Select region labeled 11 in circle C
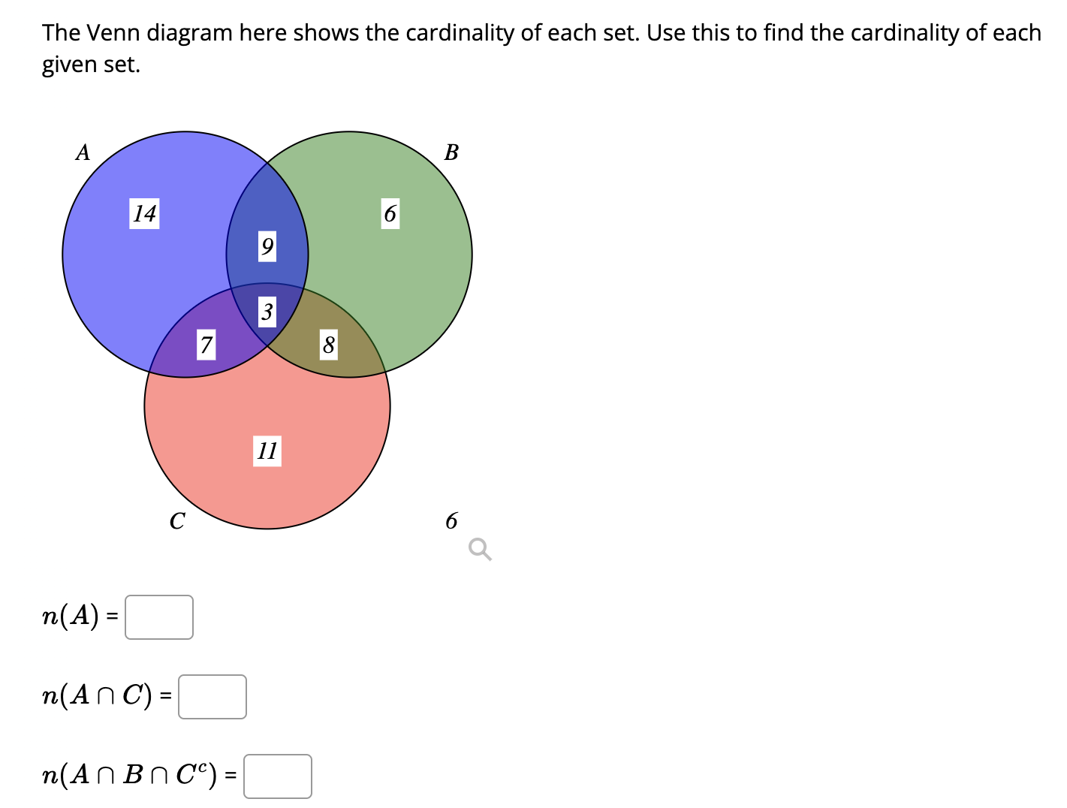Image resolution: width=1067 pixels, height=808 pixels. pos(267,451)
